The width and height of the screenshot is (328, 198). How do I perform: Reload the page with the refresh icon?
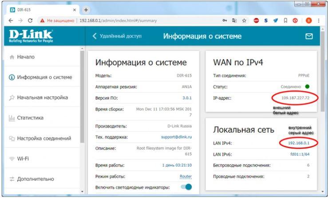coord(30,20)
